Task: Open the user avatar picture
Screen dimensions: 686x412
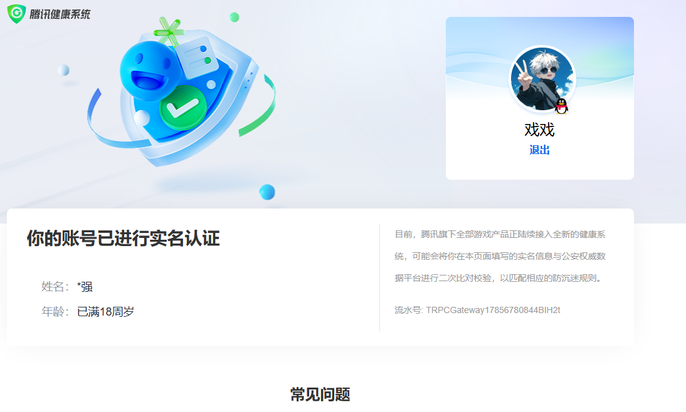Action: click(x=542, y=79)
